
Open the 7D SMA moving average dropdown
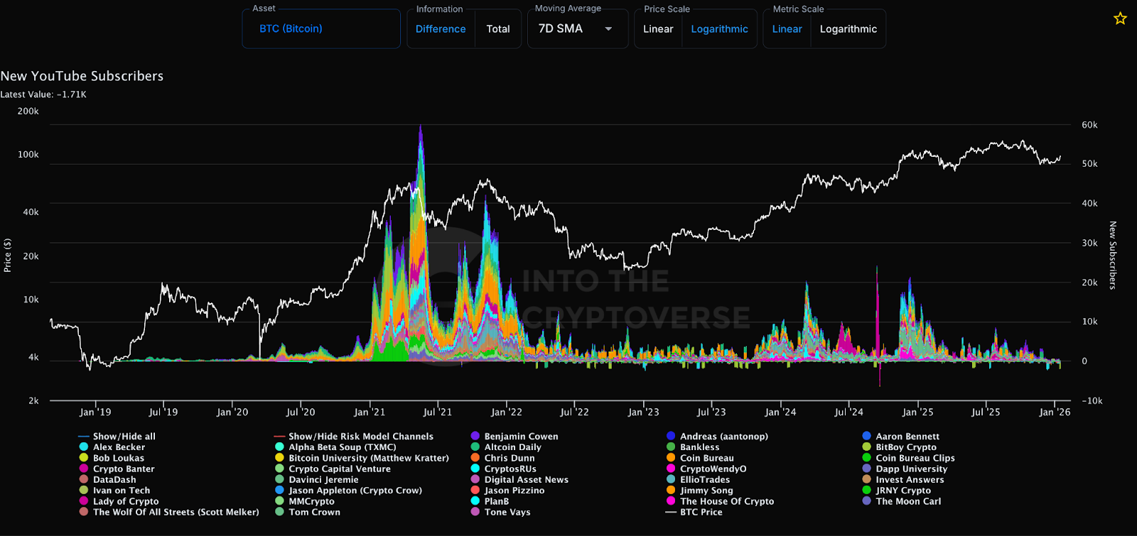click(561, 29)
